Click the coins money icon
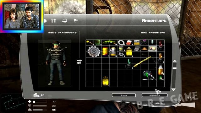Viewport: 201px width, 113px height. tap(36, 95)
